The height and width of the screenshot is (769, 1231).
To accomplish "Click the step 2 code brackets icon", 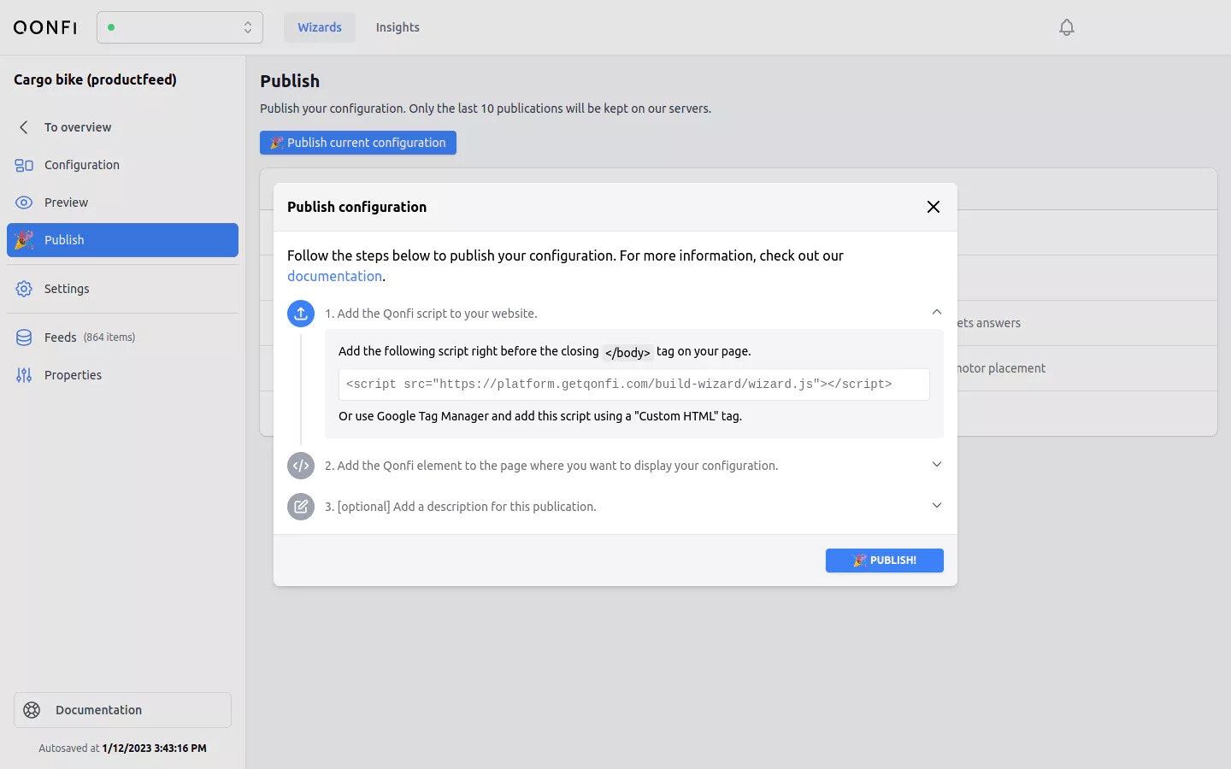I will pos(301,466).
